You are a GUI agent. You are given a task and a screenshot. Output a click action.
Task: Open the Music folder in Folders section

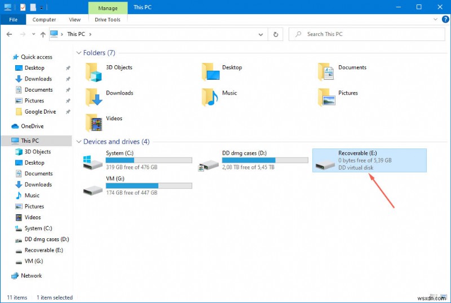[x=219, y=98]
